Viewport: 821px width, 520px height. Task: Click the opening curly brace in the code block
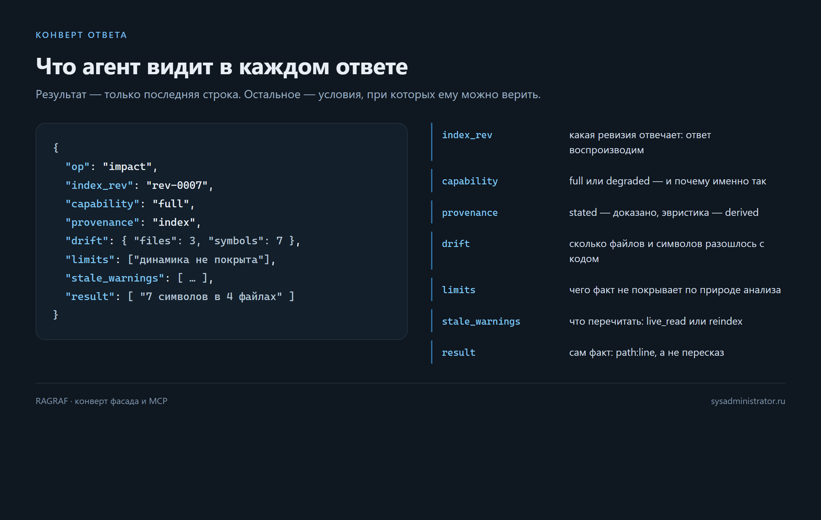(x=56, y=148)
